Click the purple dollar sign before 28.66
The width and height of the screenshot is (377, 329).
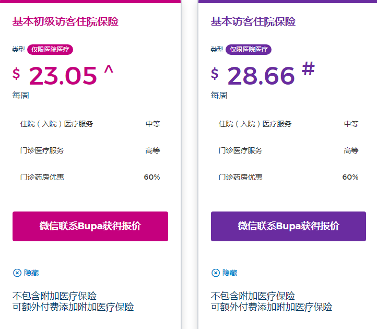(x=215, y=74)
